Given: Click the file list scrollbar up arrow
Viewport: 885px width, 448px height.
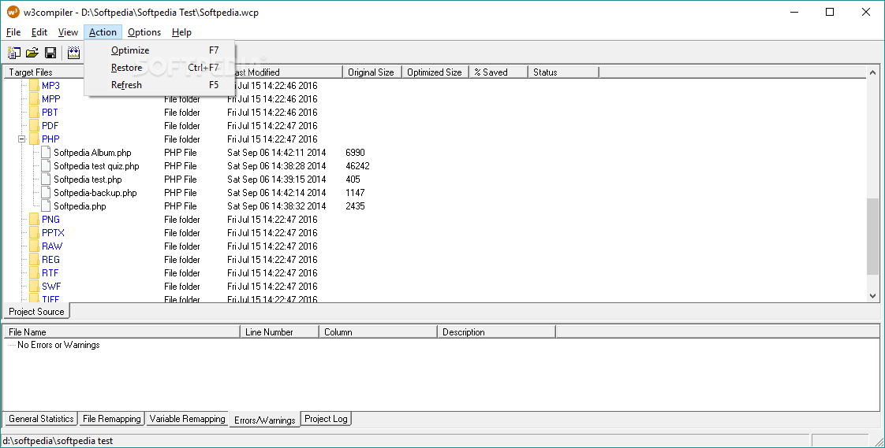Looking at the screenshot, I should [x=872, y=72].
